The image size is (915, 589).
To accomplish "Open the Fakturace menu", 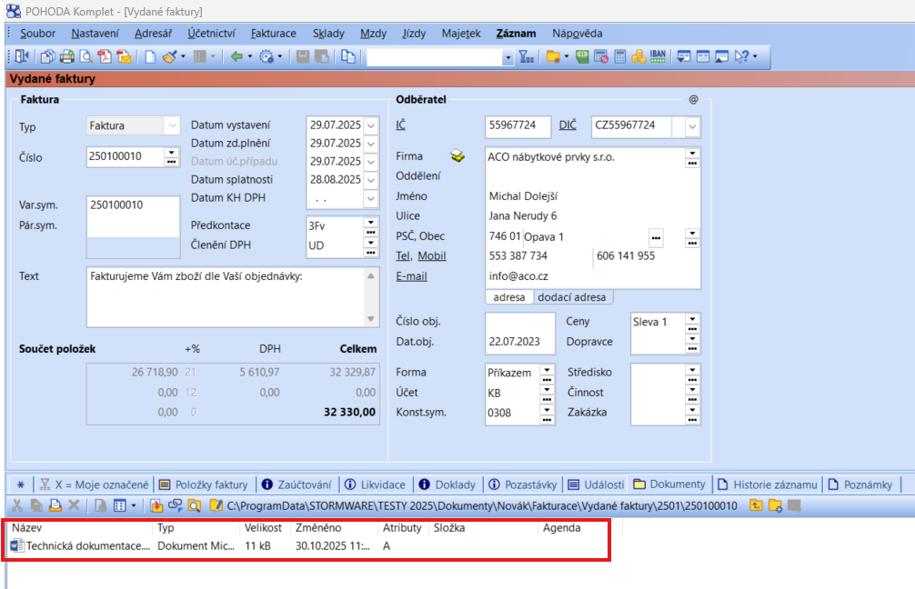I will tap(273, 34).
